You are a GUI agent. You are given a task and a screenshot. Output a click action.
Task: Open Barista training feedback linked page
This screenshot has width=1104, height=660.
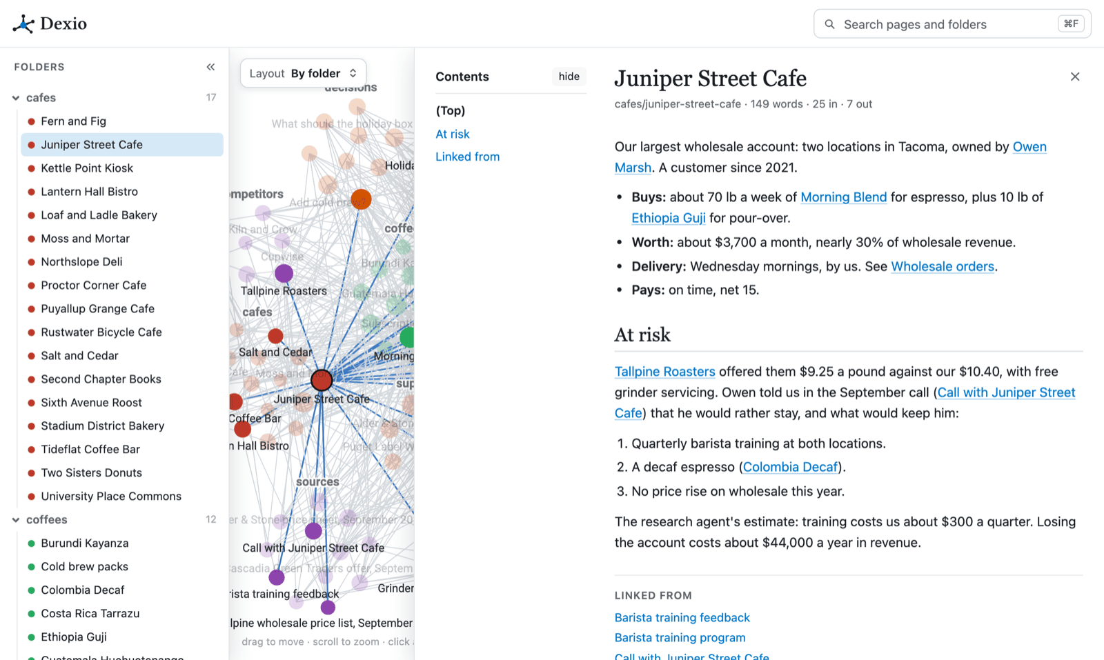(x=682, y=618)
